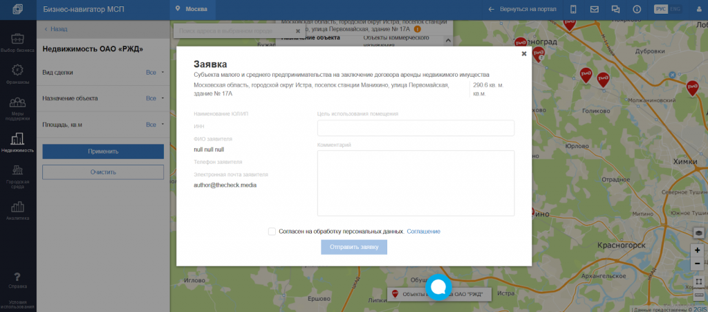Open Аналитика sidebar section
This screenshot has width=708, height=312.
tap(17, 211)
